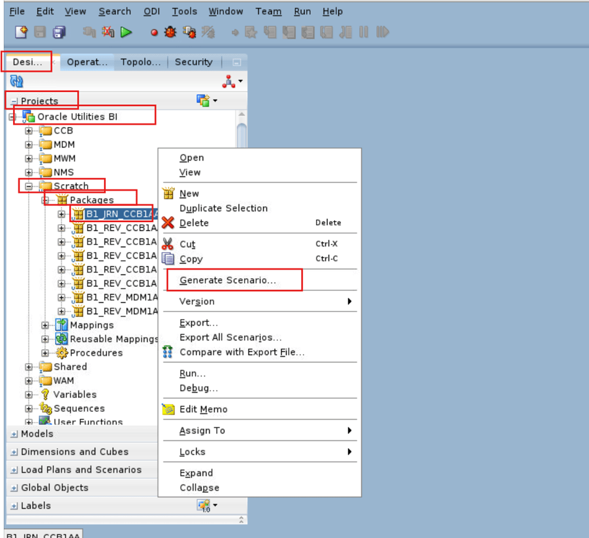Refresh the Designer navigator with the refresh icon
The height and width of the screenshot is (538, 589).
coord(16,81)
